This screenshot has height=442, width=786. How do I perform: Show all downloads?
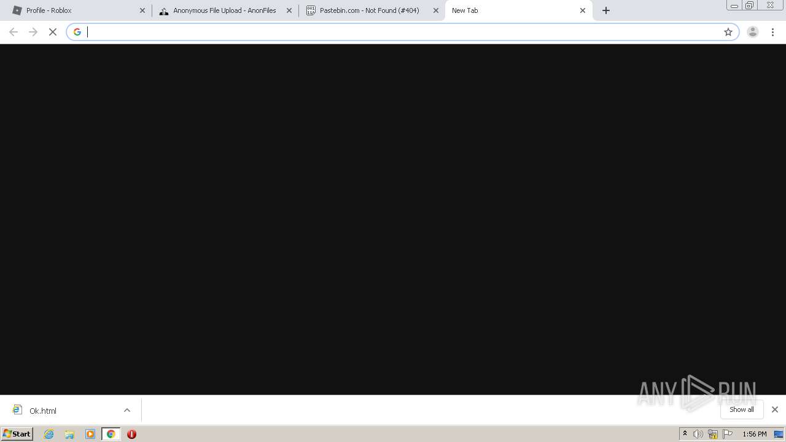pos(742,409)
